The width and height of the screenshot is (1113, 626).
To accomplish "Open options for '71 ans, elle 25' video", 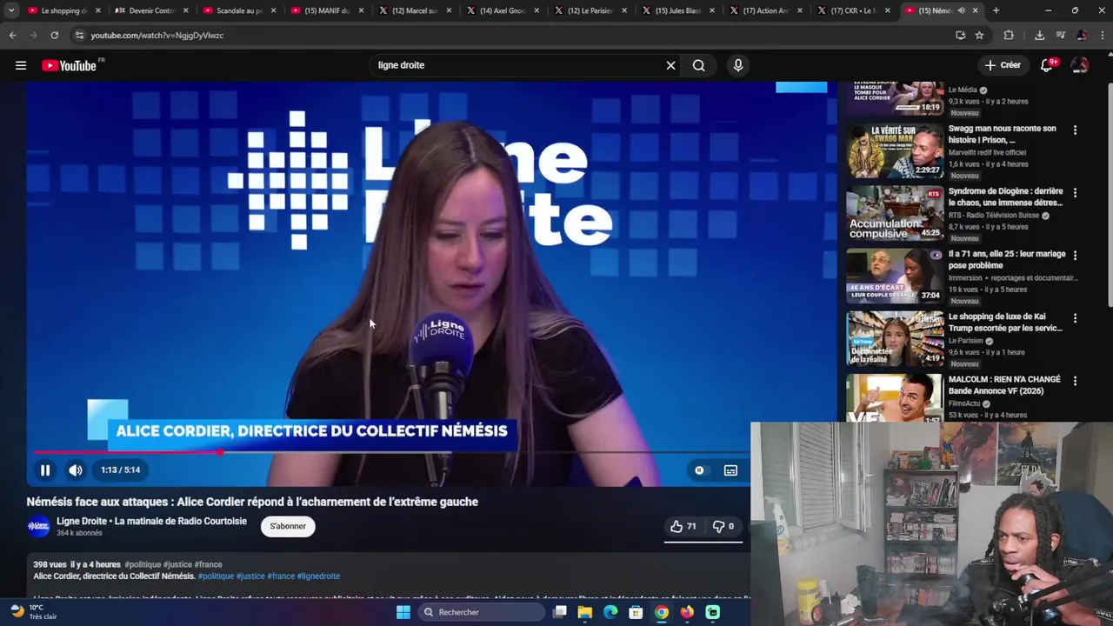I will coord(1075,256).
